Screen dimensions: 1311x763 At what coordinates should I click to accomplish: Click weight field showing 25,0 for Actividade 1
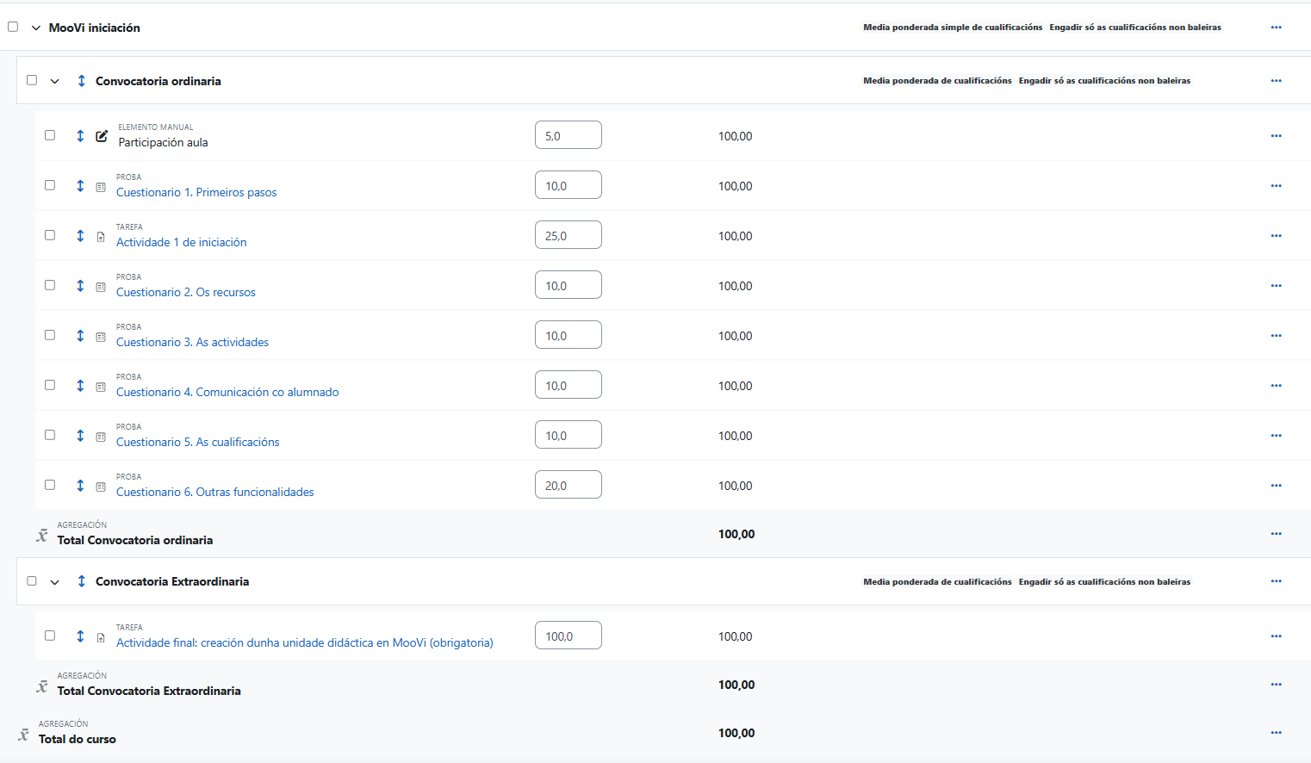(568, 236)
